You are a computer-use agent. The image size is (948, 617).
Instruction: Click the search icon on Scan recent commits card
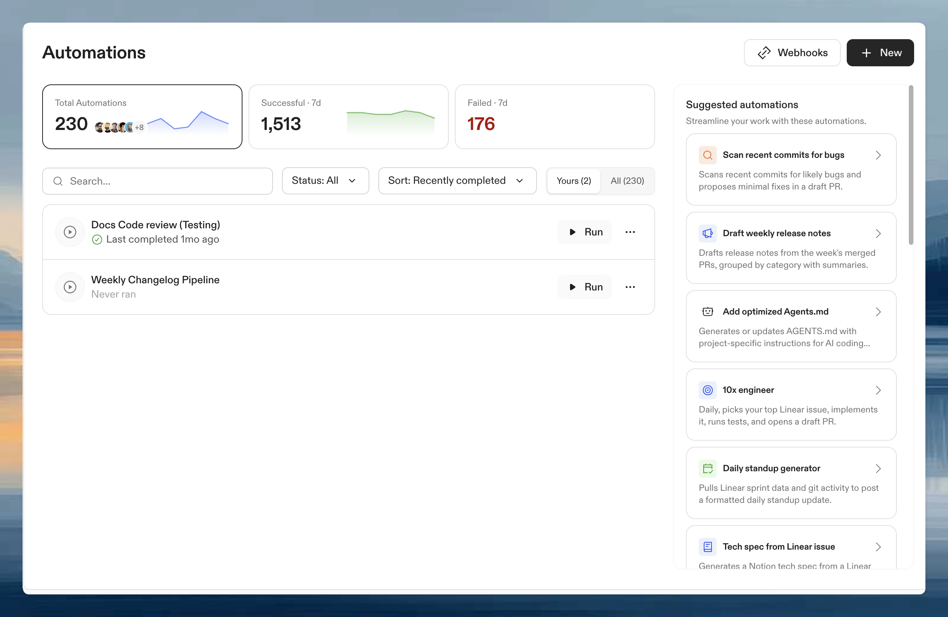(x=707, y=155)
